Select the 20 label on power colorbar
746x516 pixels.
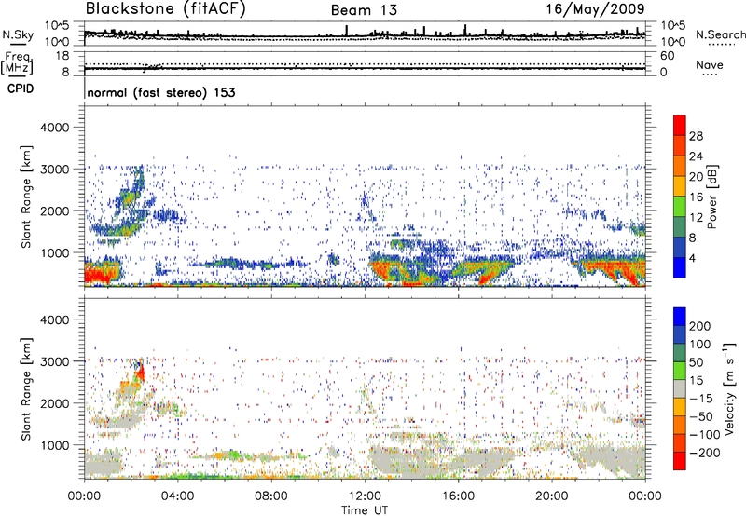[x=696, y=177]
